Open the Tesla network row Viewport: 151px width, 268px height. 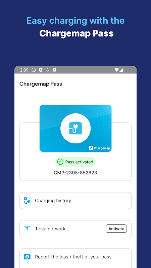[x=75, y=229]
